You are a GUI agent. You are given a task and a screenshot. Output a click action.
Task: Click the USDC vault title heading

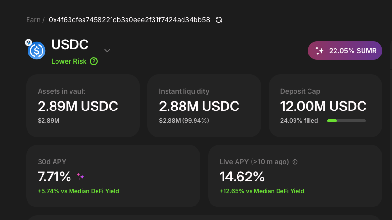(70, 44)
